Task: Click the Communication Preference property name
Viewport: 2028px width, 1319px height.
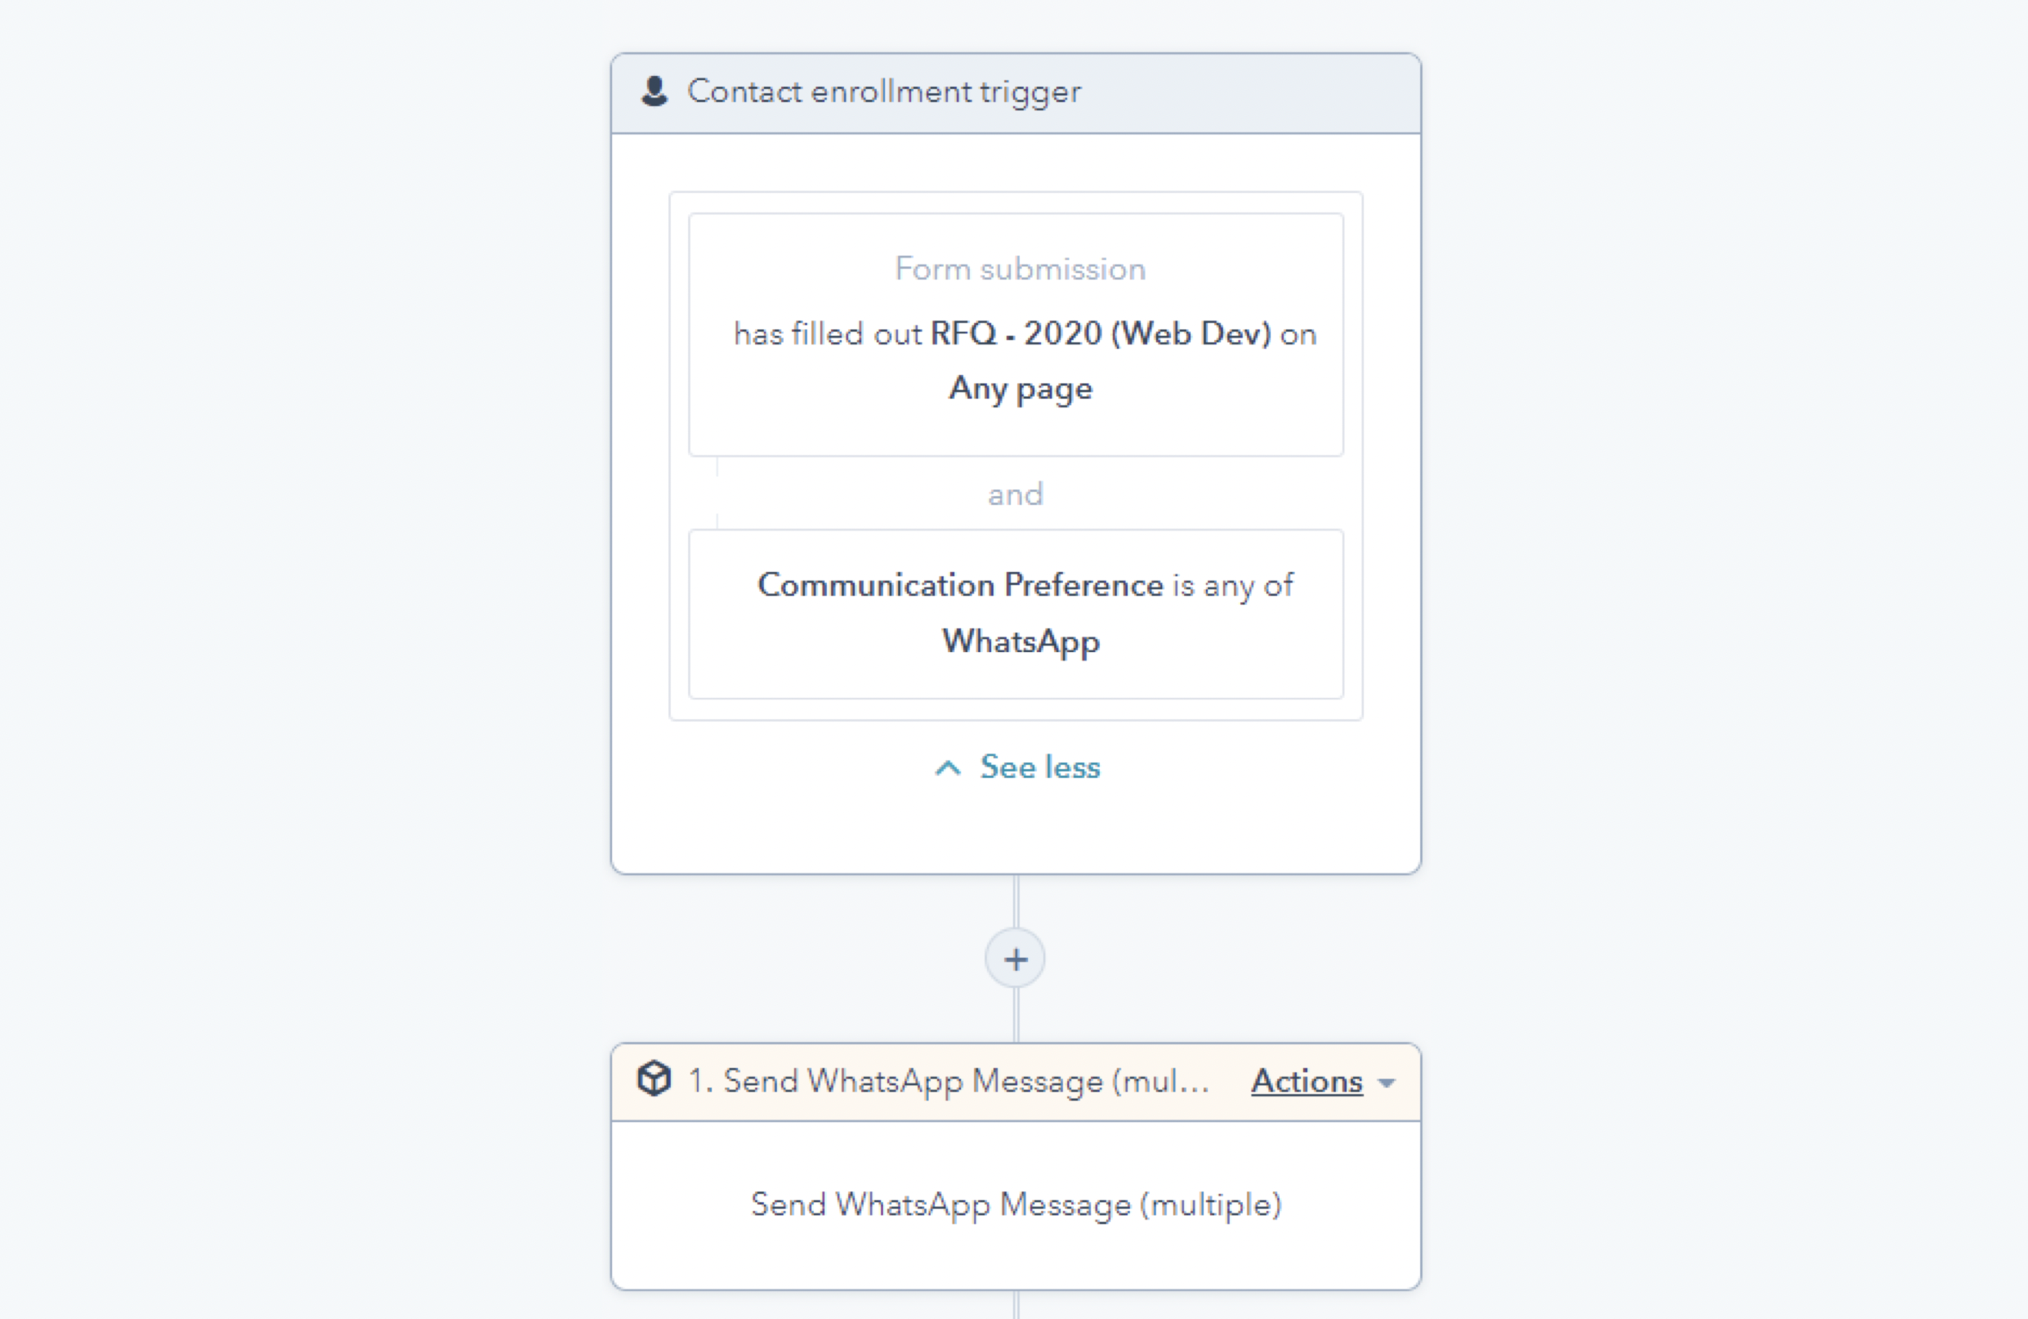Action: [x=959, y=584]
